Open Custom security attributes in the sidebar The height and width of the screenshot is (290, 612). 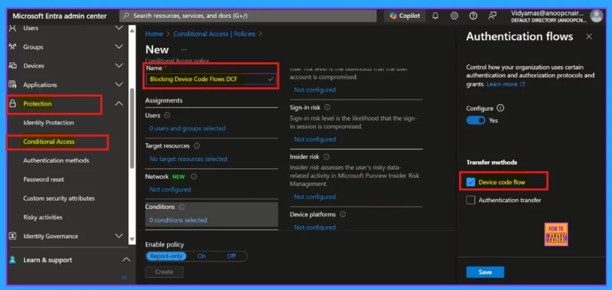point(59,198)
